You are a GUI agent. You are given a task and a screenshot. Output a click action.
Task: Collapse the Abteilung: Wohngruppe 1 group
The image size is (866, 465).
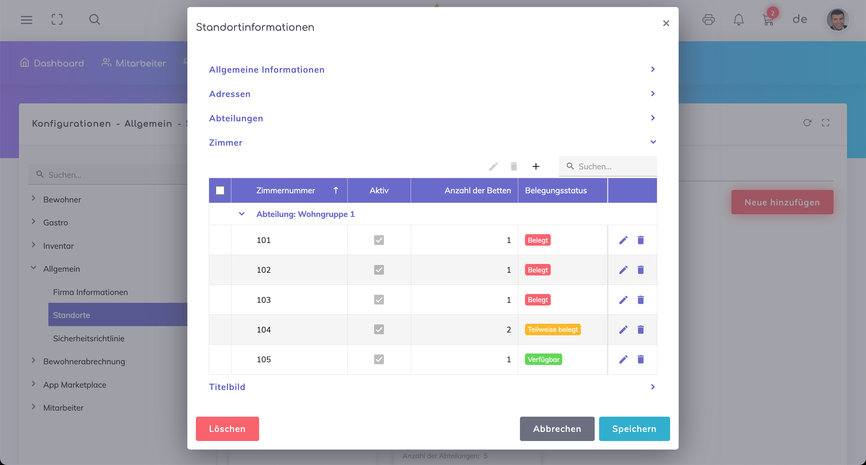(x=242, y=214)
